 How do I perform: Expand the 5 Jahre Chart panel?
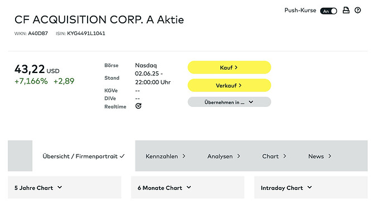65,187
